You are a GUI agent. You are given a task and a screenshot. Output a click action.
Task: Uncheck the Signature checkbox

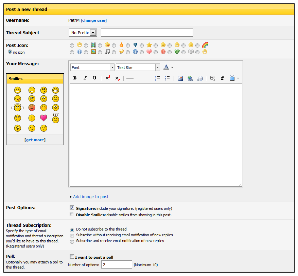tap(72, 208)
